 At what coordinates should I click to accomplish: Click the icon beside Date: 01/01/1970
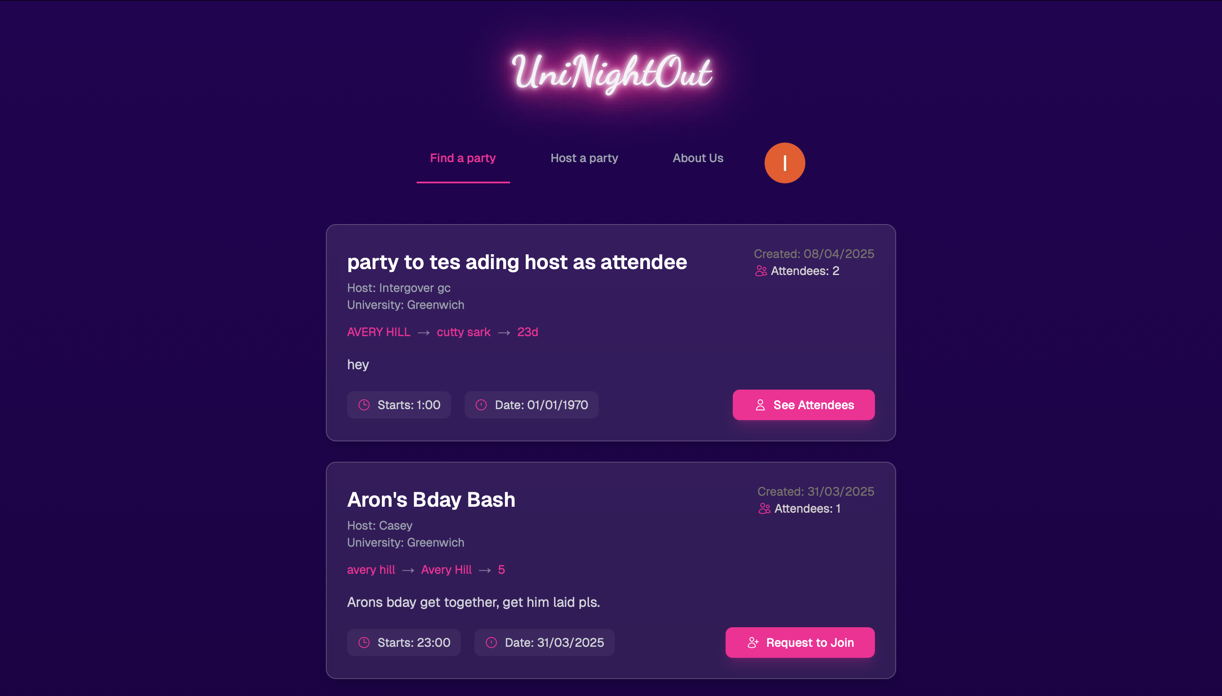tap(481, 405)
